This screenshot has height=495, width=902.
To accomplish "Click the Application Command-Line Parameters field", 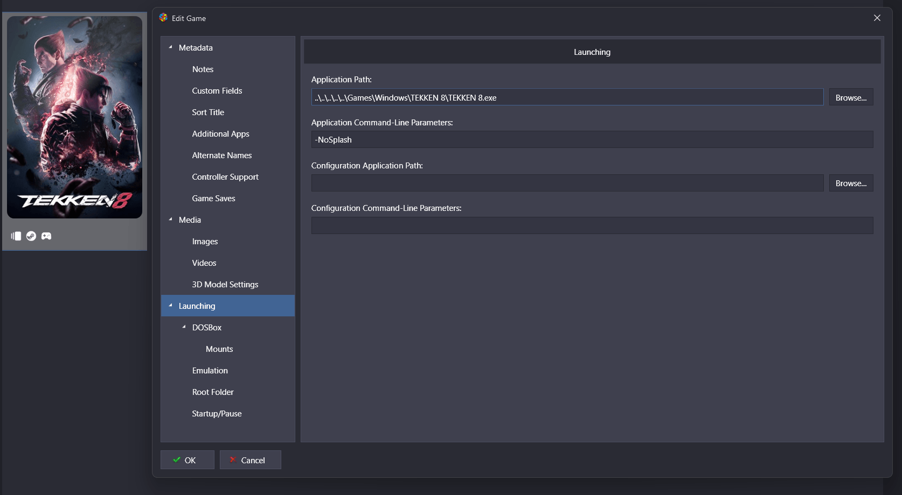I will 592,139.
